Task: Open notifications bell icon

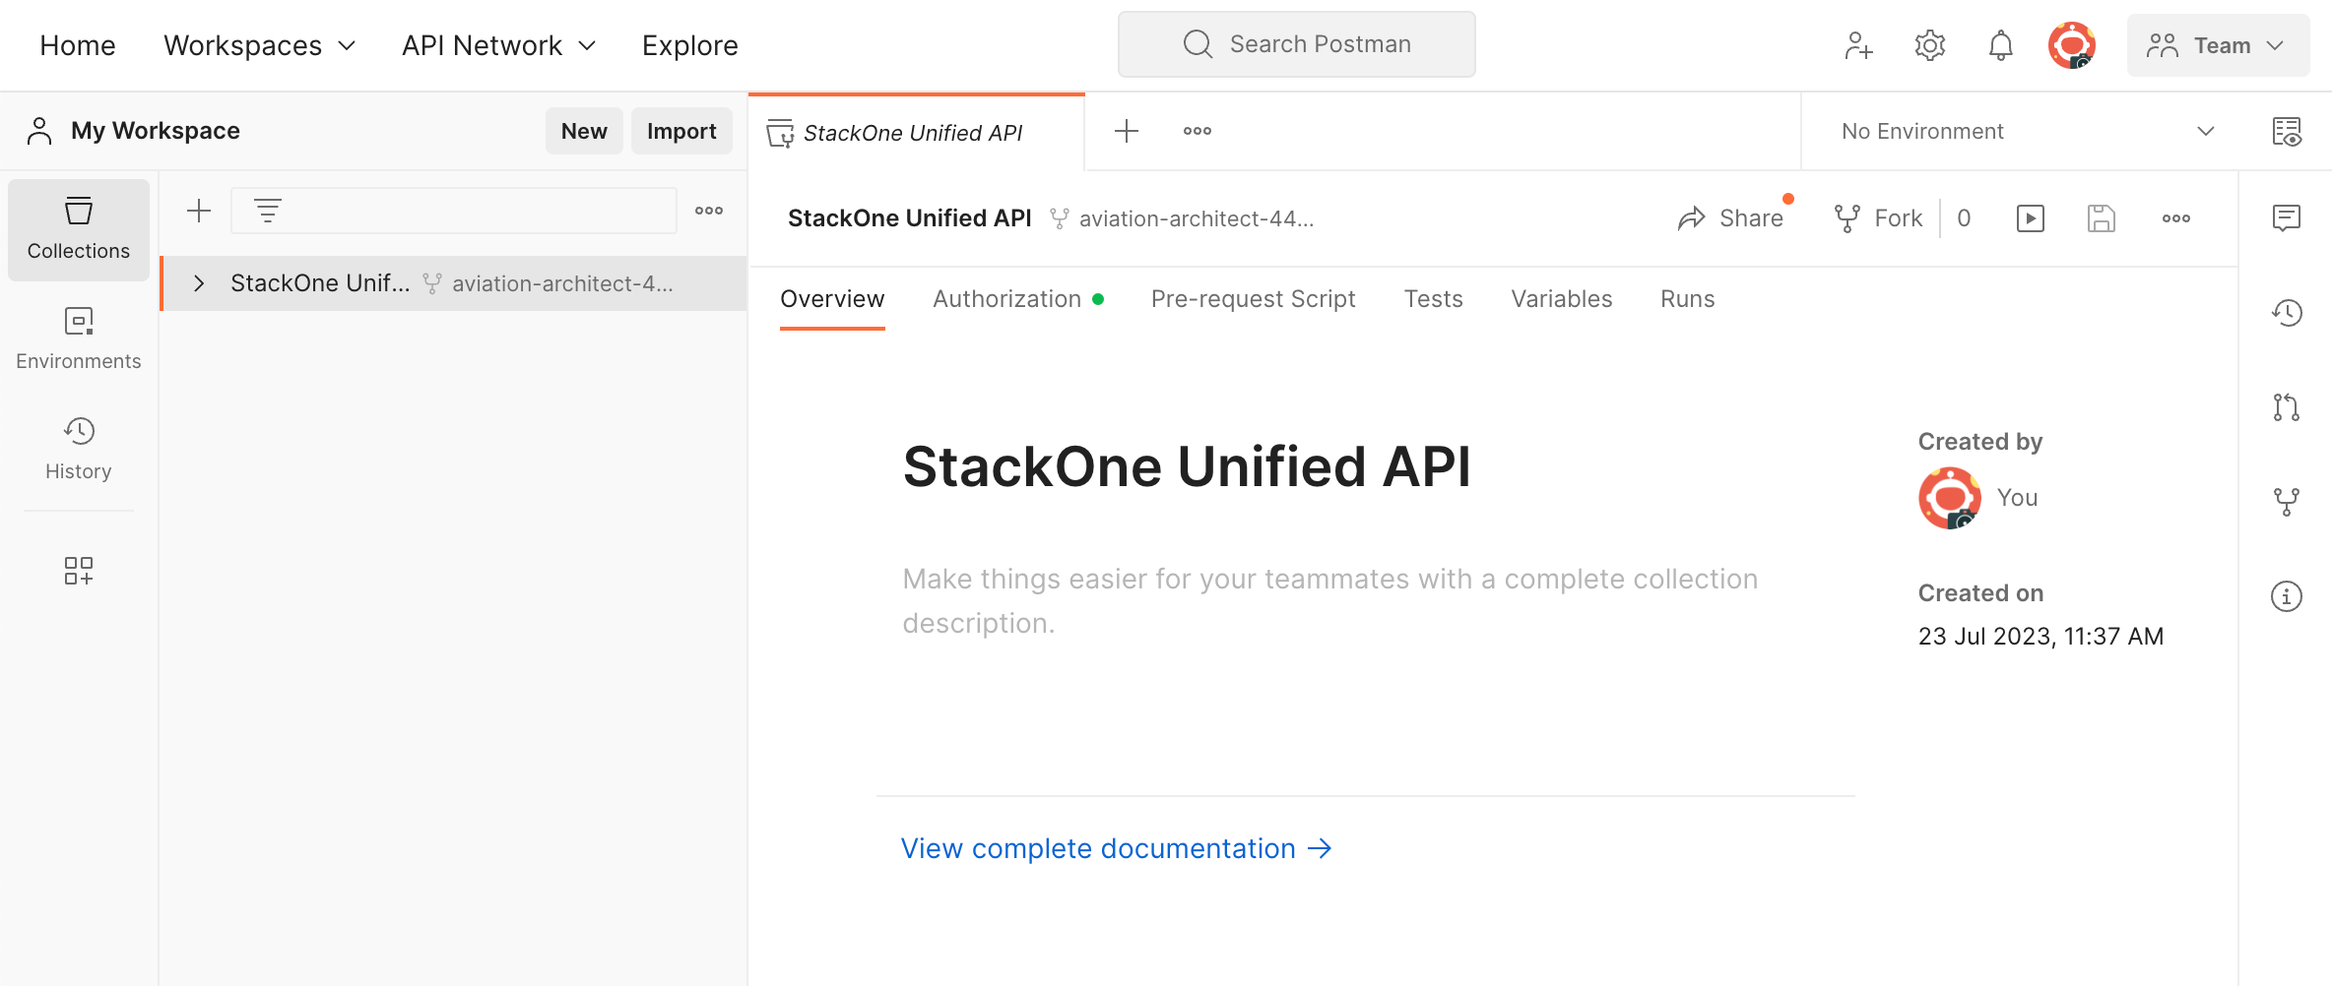Action: click(2000, 45)
